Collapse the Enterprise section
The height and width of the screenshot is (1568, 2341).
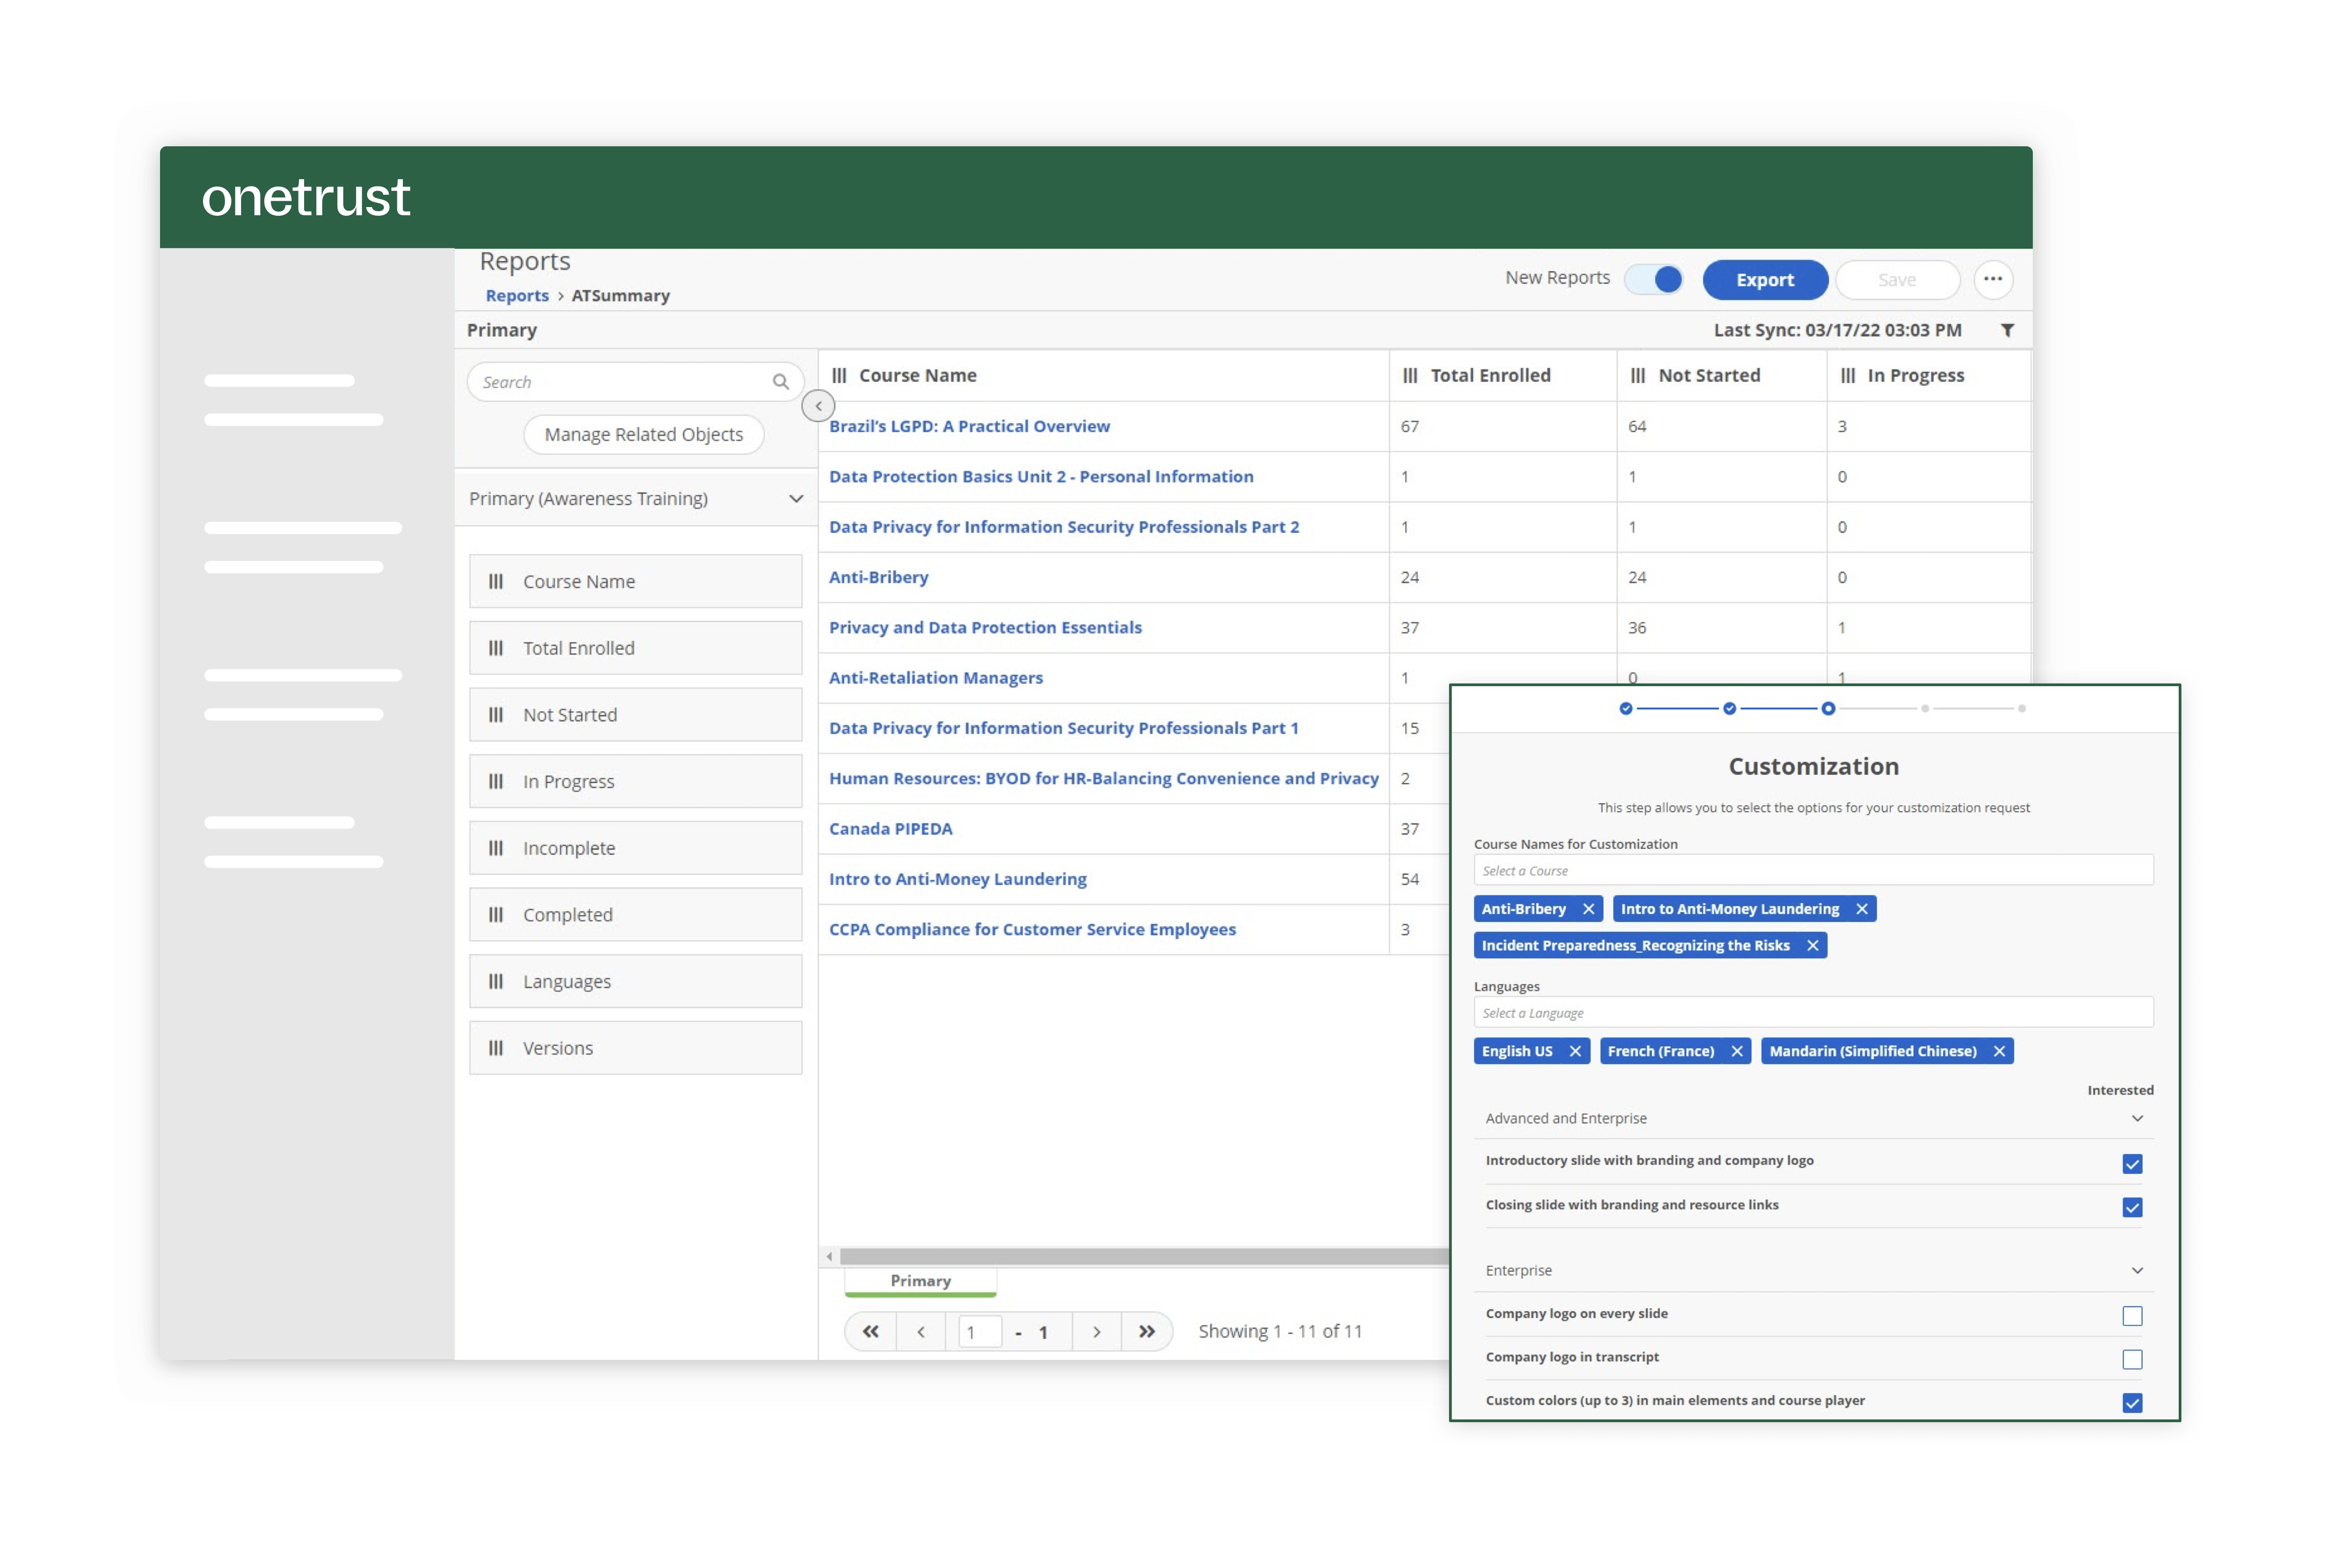click(x=2137, y=1270)
